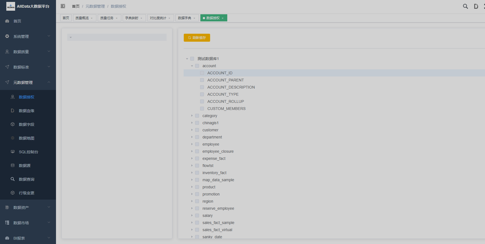
Task: Open the search magnifier icon in header
Action: point(465,6)
